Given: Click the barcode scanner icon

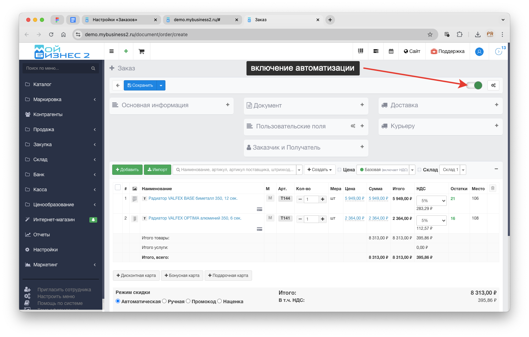Looking at the screenshot, I should coord(361,51).
